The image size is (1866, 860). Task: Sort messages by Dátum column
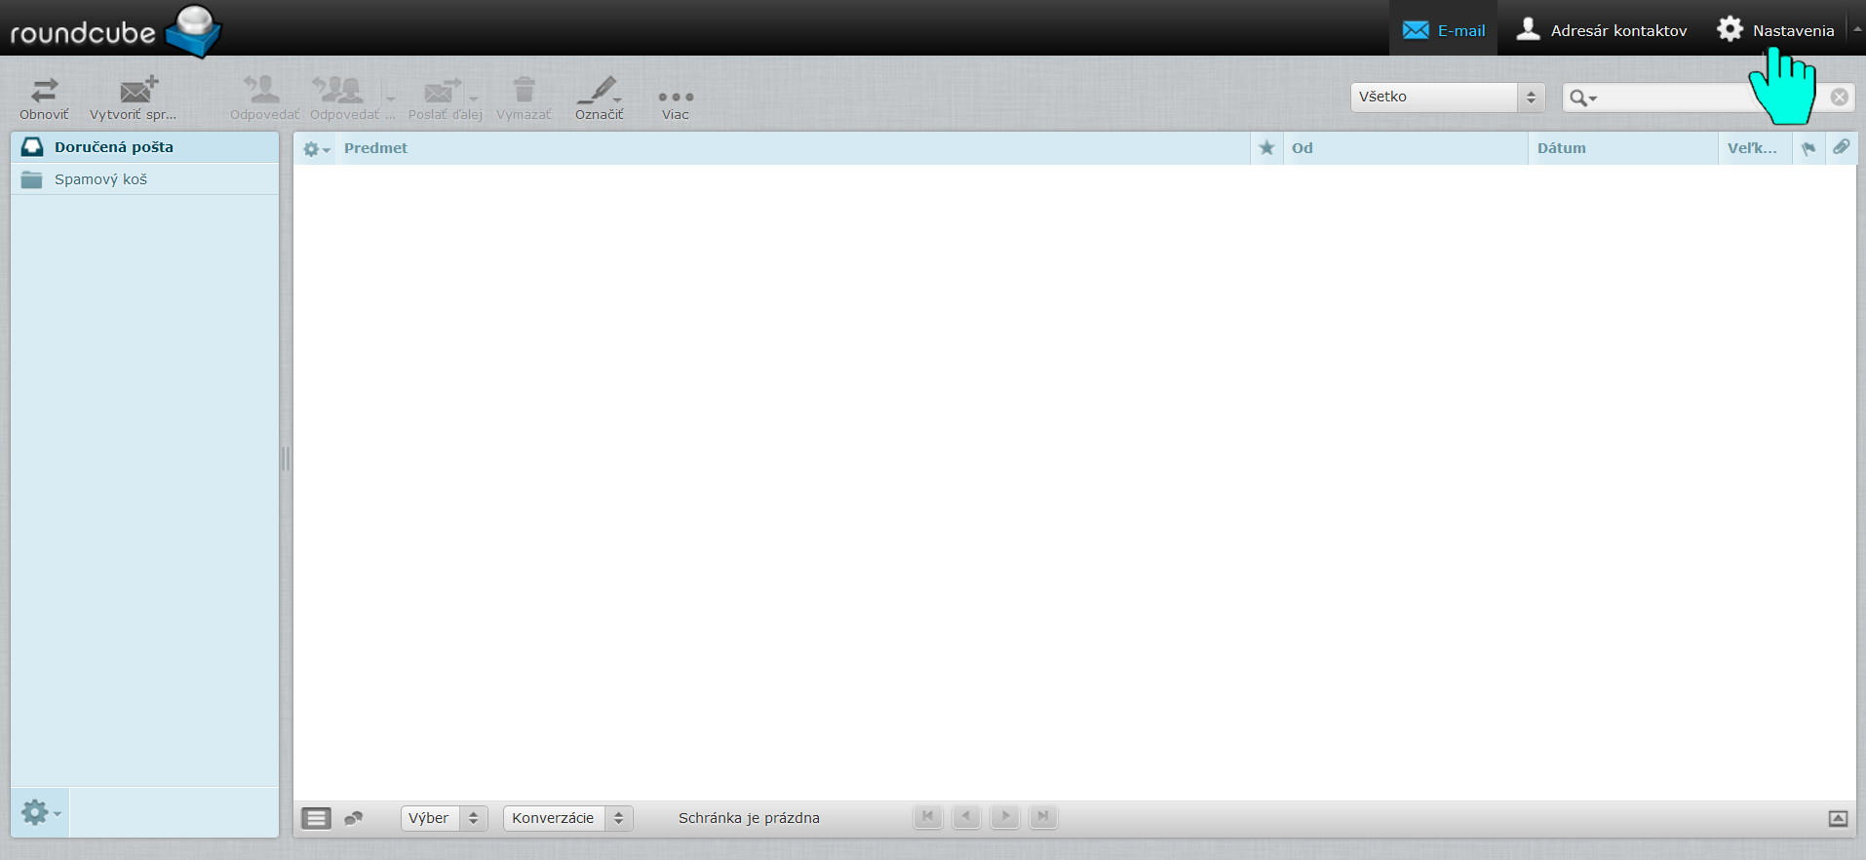tap(1562, 148)
